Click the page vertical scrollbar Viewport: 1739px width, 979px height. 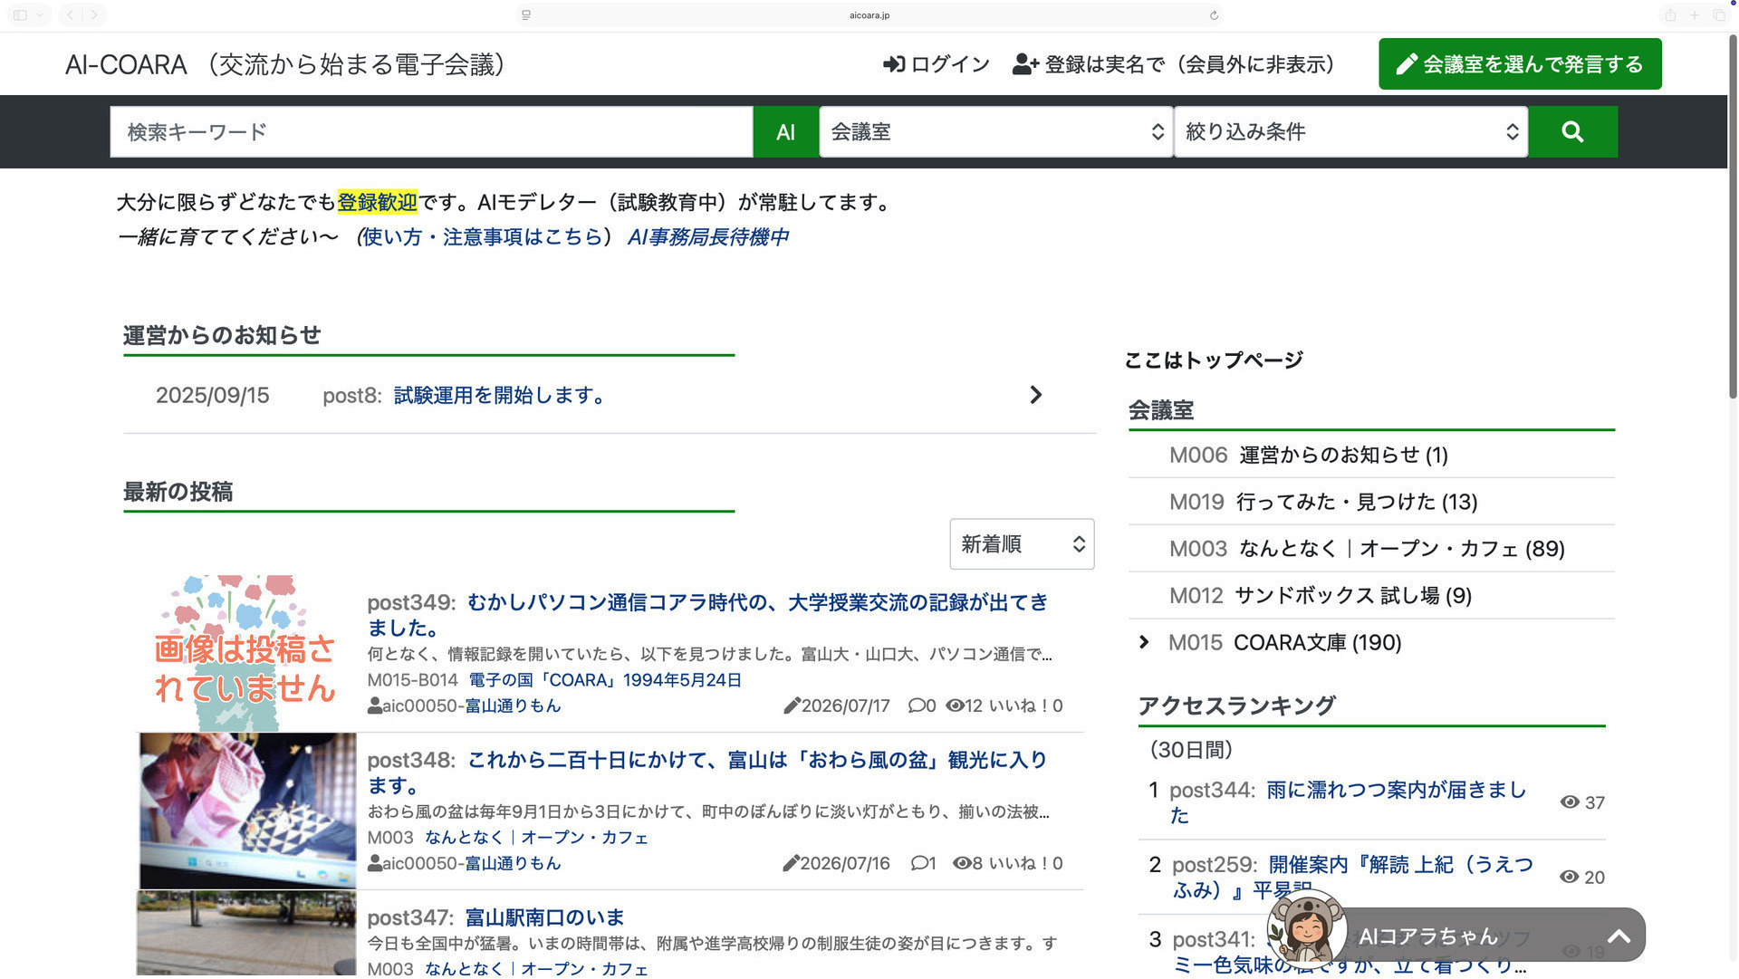click(1733, 217)
